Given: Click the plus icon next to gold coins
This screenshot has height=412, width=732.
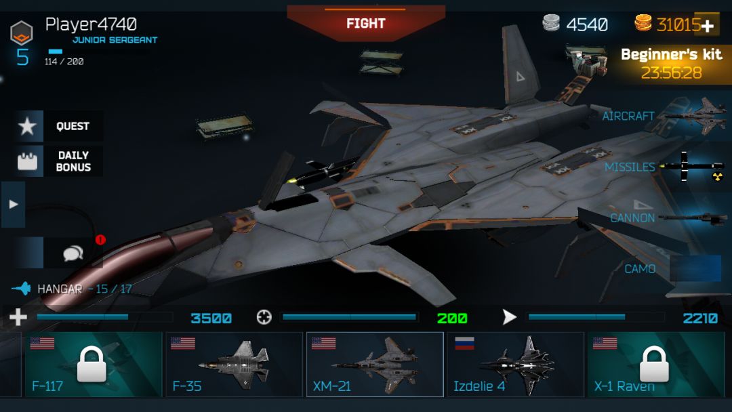Looking at the screenshot, I should [x=707, y=25].
